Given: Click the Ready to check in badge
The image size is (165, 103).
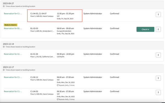Looking at the screenshot, I should (x=10, y=25).
